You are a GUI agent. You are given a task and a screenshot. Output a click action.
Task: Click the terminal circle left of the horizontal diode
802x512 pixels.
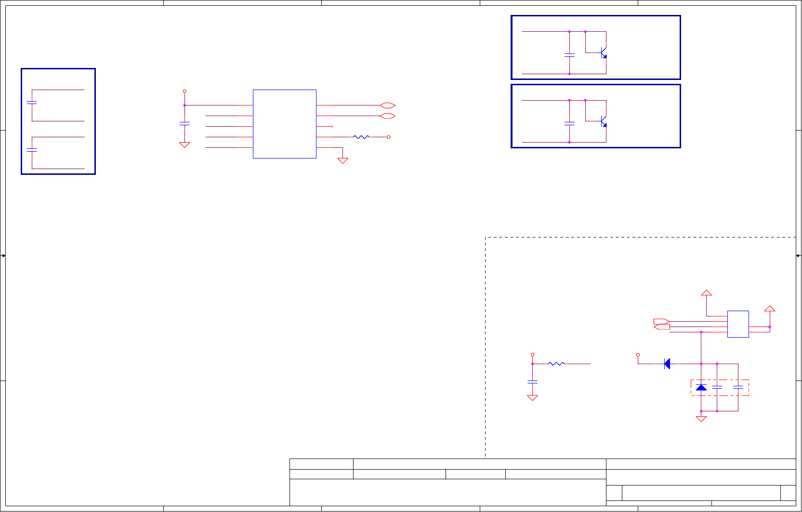pos(638,355)
